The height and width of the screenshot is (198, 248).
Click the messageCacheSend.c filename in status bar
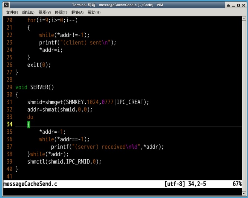30,184
